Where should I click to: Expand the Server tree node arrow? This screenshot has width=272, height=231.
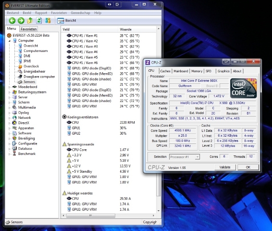10,97
